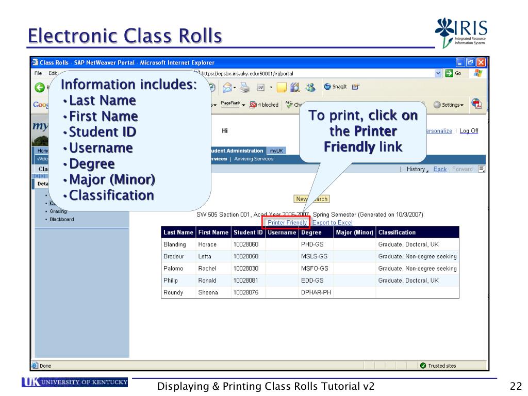528x396 pixels.
Task: Click the Google logo on the toolbar
Action: [41, 104]
